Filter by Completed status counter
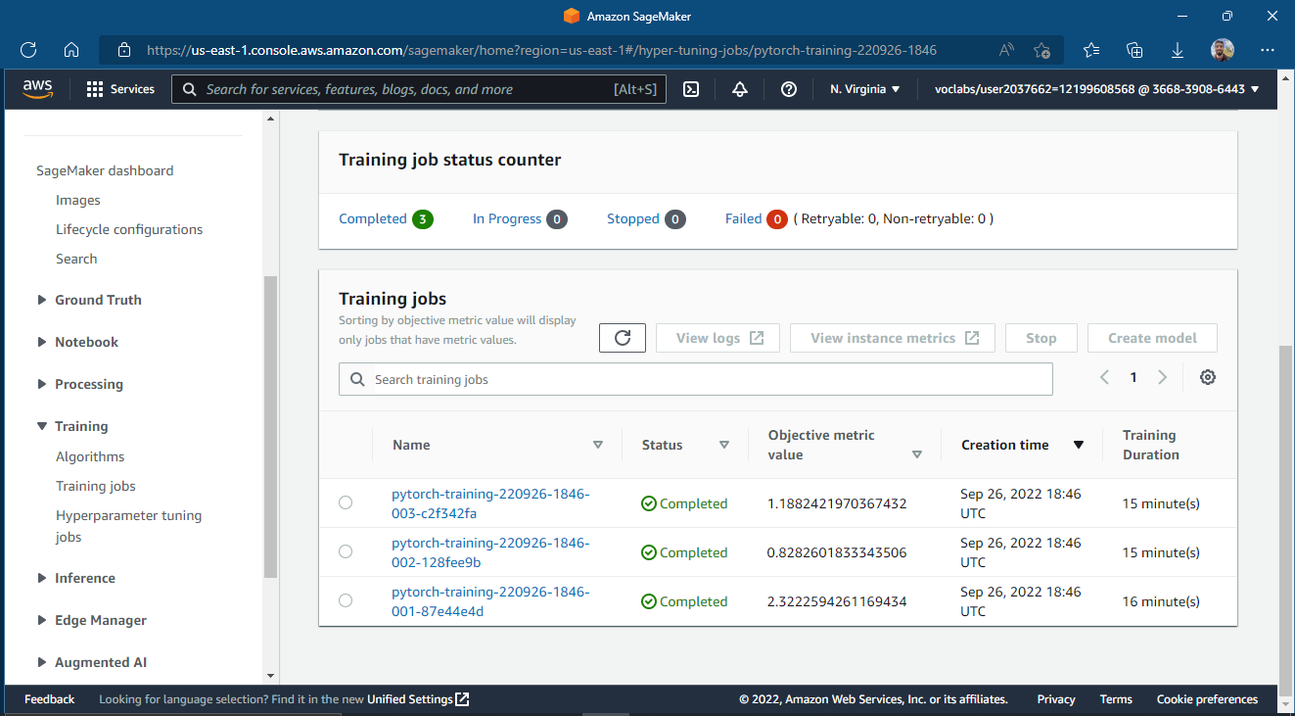The image size is (1295, 716). click(x=386, y=218)
